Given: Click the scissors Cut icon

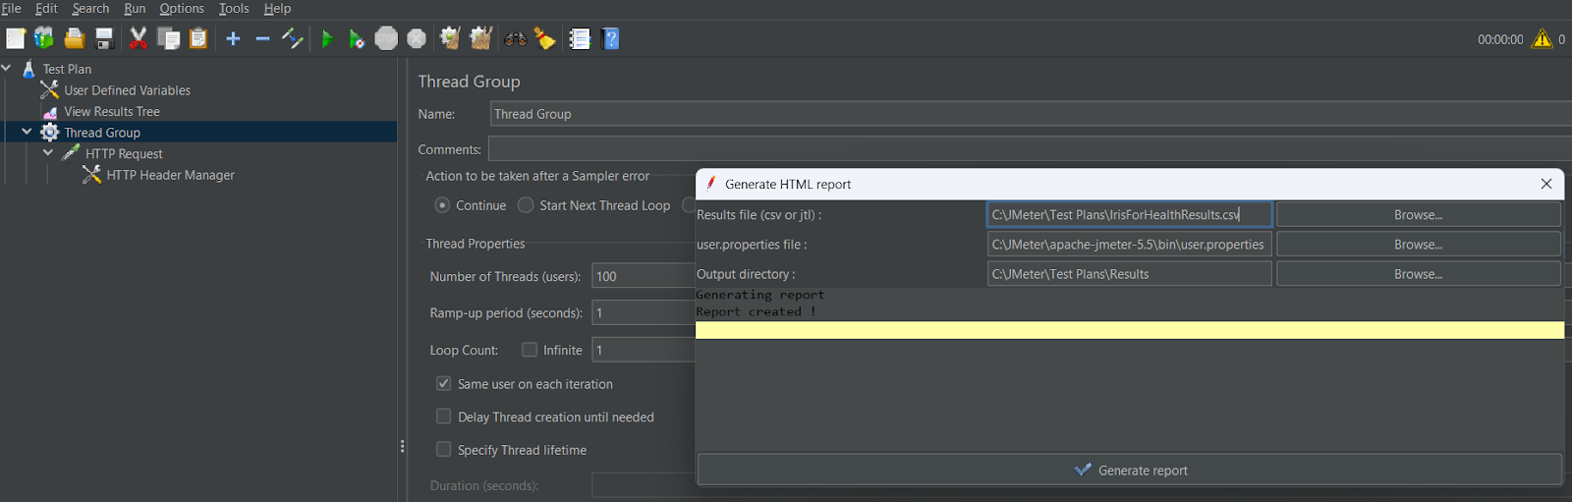Looking at the screenshot, I should click(x=139, y=39).
